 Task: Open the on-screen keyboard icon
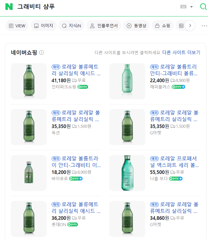coord(183,7)
